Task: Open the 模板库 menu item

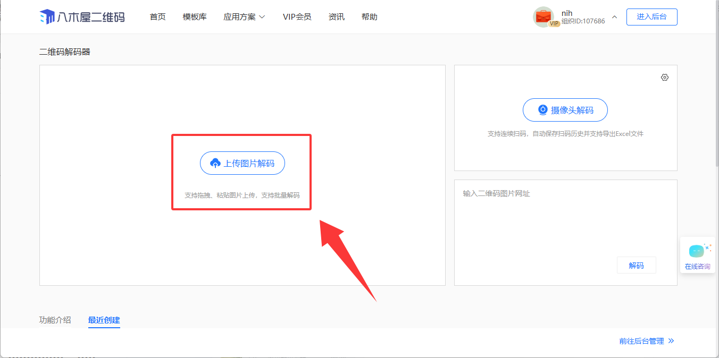Action: (195, 17)
